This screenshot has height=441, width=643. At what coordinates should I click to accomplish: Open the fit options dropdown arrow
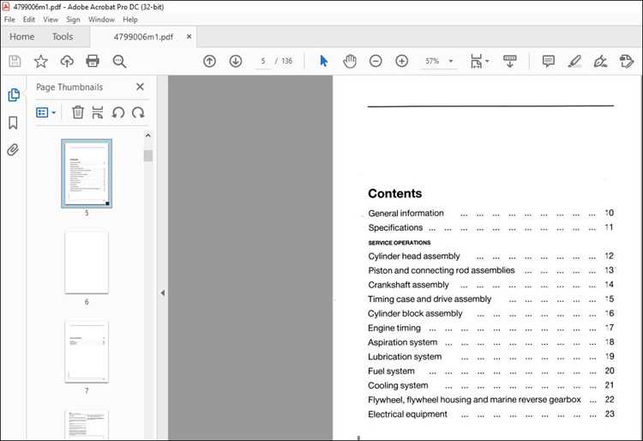(x=487, y=61)
